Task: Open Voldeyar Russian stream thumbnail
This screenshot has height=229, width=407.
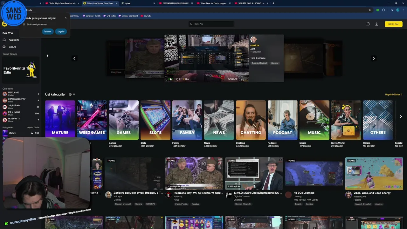Action: click(x=134, y=173)
